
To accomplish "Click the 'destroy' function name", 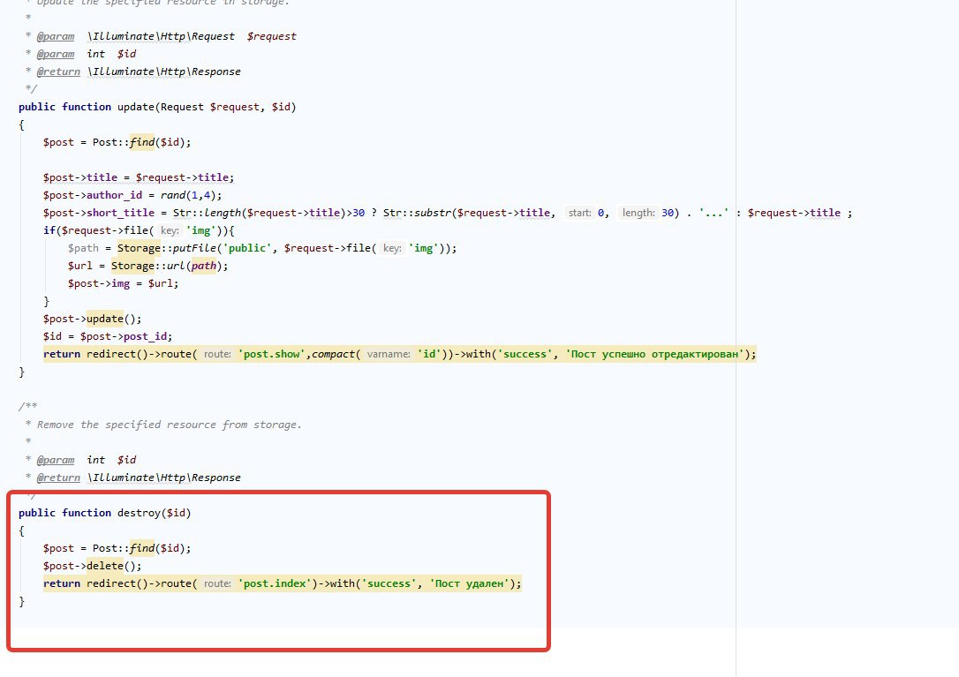I will [139, 513].
